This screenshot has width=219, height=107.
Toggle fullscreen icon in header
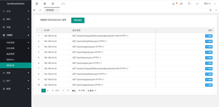pyautogui.click(x=197, y=4)
